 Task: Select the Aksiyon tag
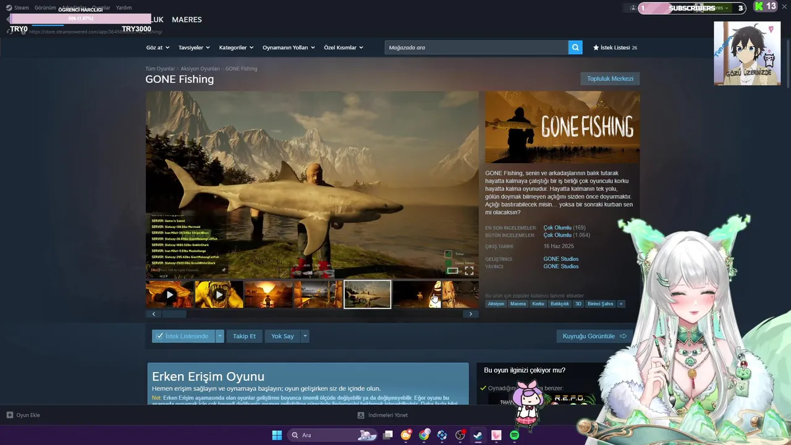point(496,303)
